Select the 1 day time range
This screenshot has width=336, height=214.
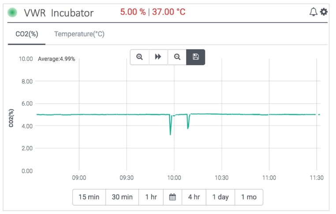tap(220, 197)
